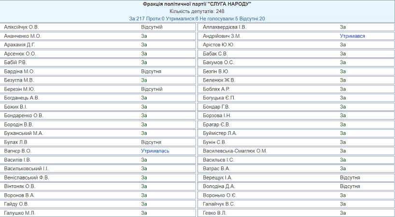Screen dimensions: 395x217
Task: Select deputy Василевська-Смаглюк О.М.
Action: [x=235, y=151]
